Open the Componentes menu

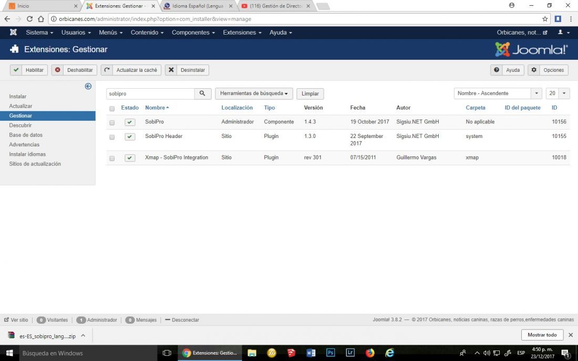pyautogui.click(x=193, y=33)
